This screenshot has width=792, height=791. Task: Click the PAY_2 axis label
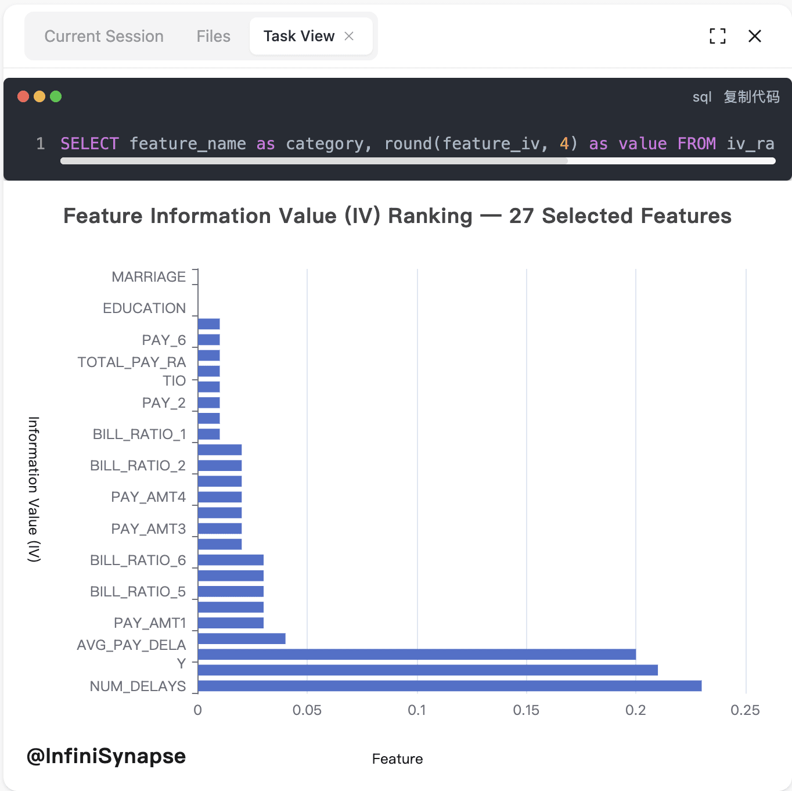click(x=164, y=402)
